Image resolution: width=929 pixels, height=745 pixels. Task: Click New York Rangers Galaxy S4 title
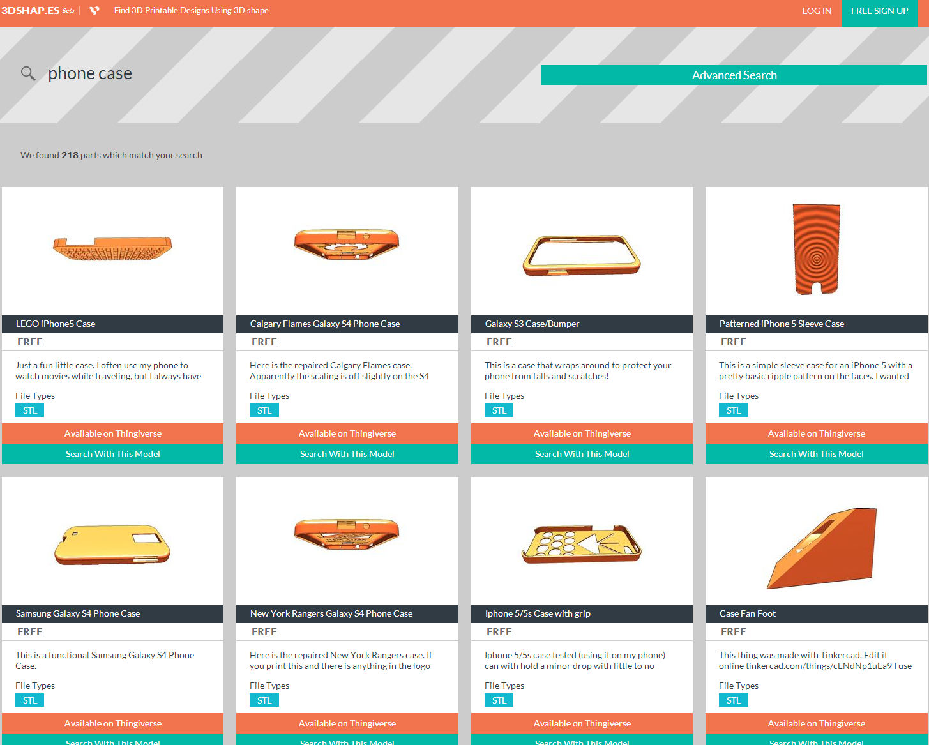pyautogui.click(x=331, y=613)
